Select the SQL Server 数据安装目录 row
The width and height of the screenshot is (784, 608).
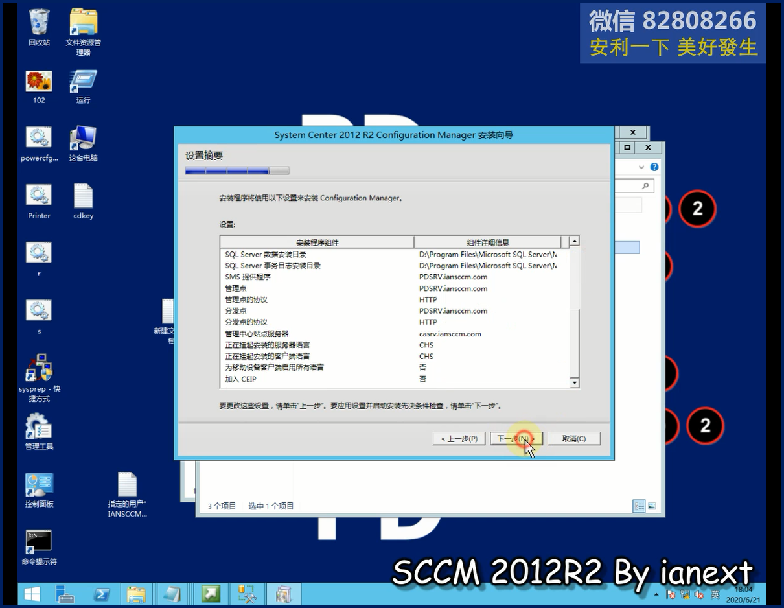395,255
